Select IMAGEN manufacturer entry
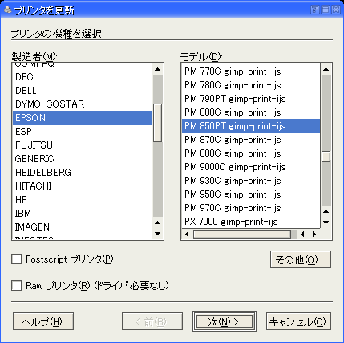 point(82,227)
